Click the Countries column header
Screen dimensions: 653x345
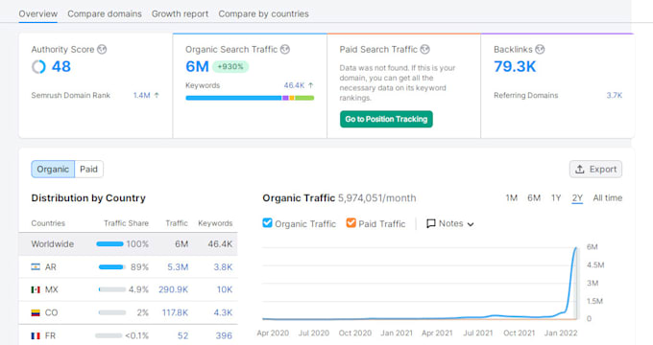[x=48, y=223]
